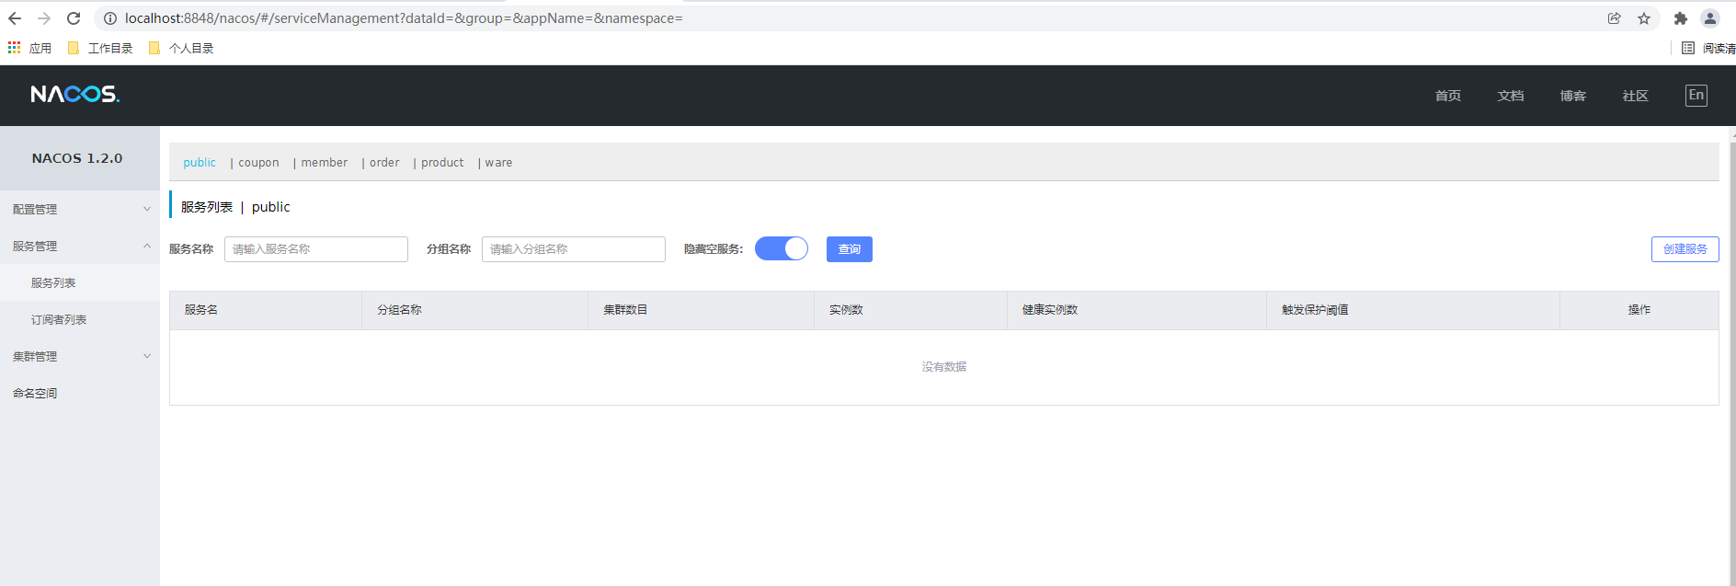The image size is (1736, 586).
Task: Go to 首页 in top navigation
Action: (1448, 96)
